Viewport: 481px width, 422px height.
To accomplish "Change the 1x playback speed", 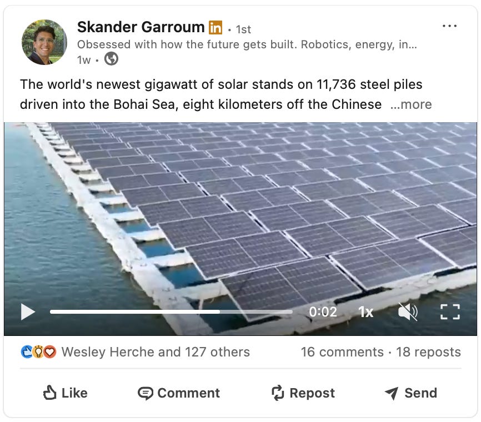I will pos(365,312).
